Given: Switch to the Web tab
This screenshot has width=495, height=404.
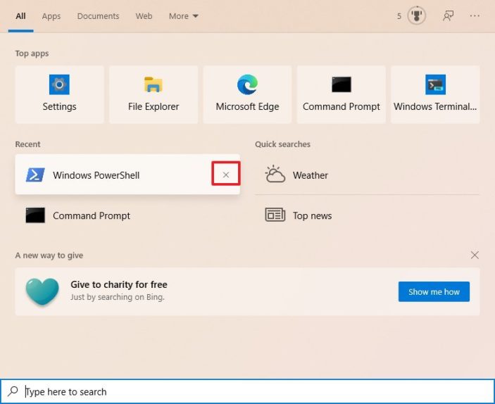Looking at the screenshot, I should click(144, 16).
